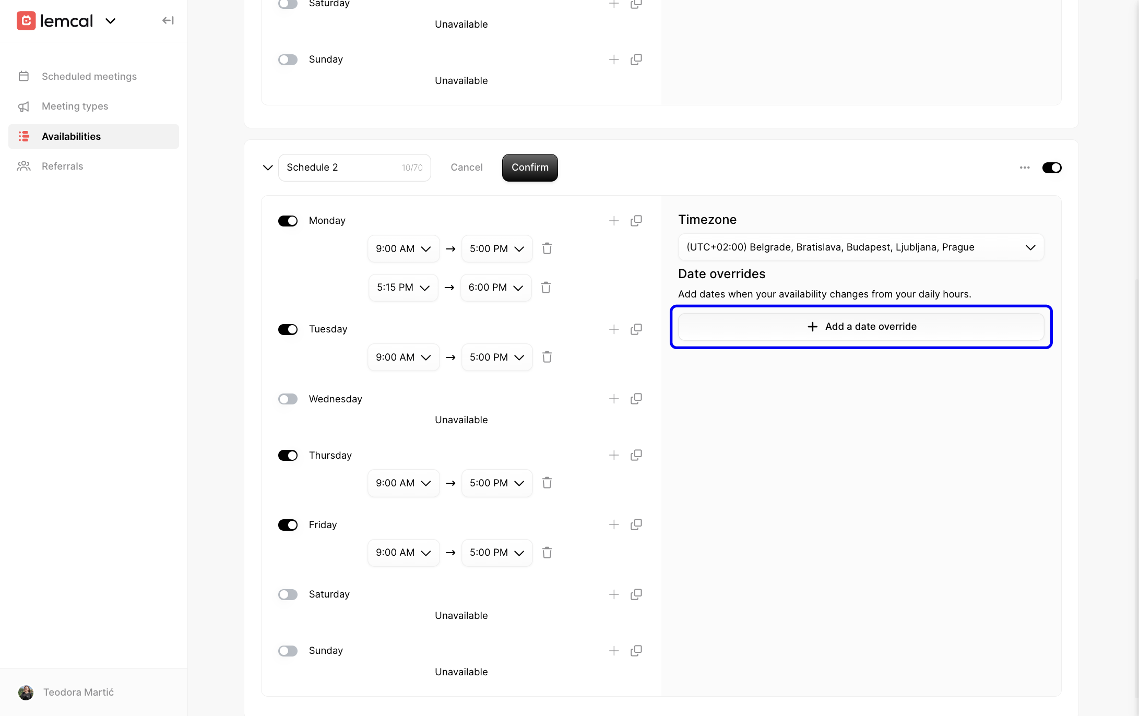Delete Monday's 5:15 PM time slot

click(547, 287)
